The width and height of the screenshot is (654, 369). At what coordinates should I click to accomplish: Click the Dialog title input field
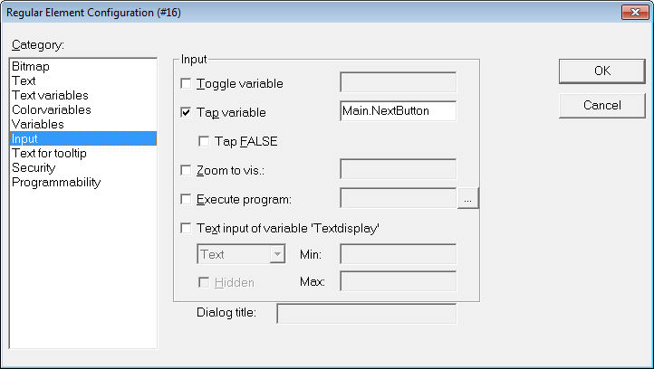click(367, 314)
